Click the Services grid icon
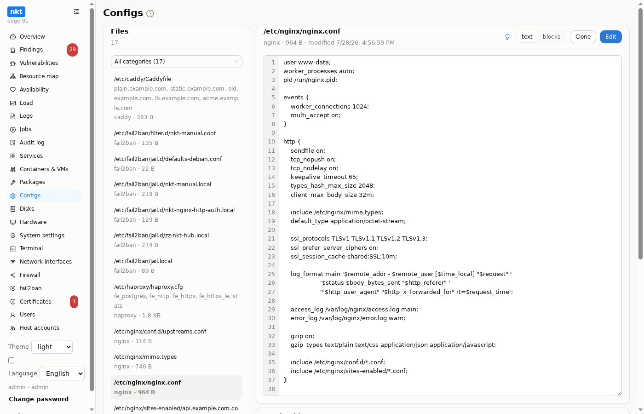Screen dimensions: 644x414 click(13, 156)
